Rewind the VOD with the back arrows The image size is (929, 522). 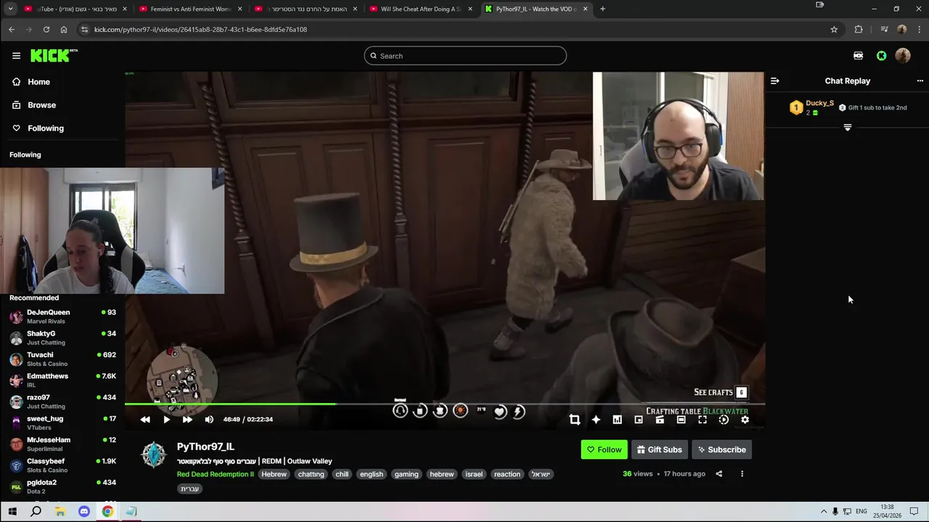pos(145,420)
